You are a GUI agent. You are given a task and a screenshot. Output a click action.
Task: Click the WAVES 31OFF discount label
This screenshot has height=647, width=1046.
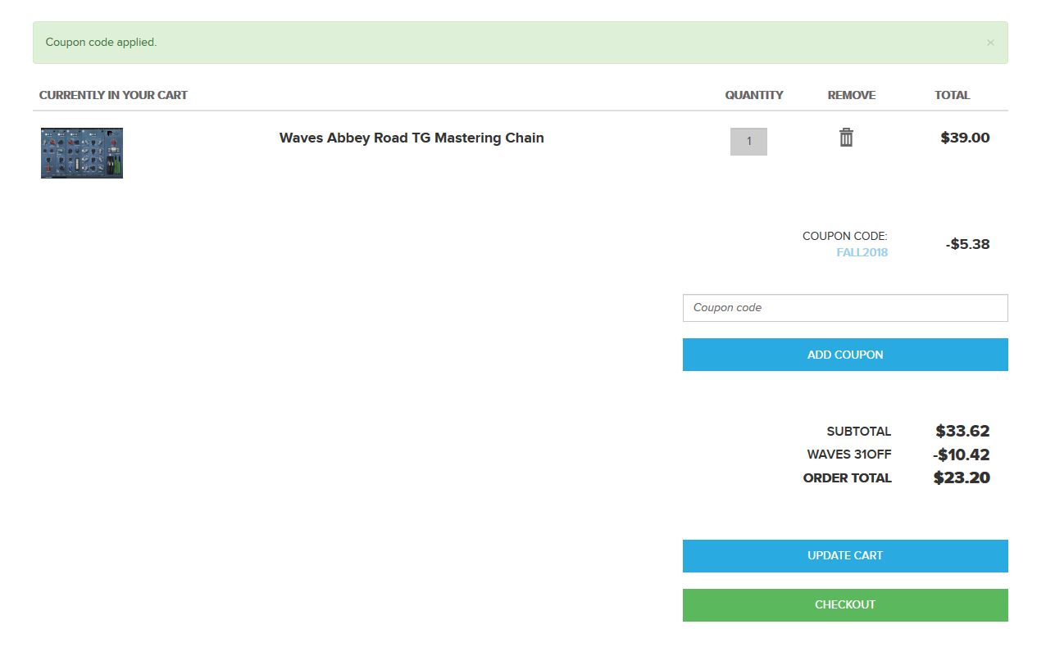pyautogui.click(x=848, y=455)
